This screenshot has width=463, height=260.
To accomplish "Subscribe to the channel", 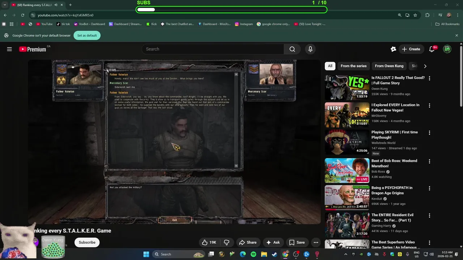I will tap(87, 242).
